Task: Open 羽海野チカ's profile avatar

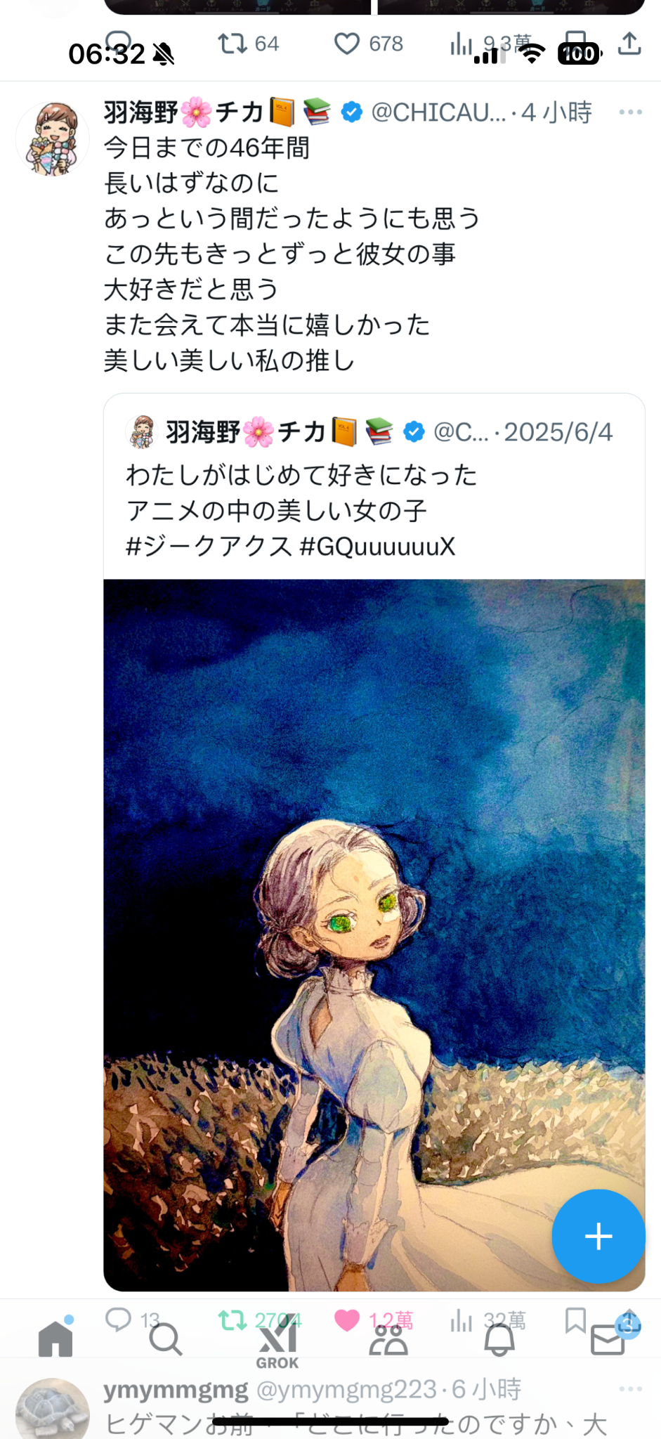Action: 53,138
